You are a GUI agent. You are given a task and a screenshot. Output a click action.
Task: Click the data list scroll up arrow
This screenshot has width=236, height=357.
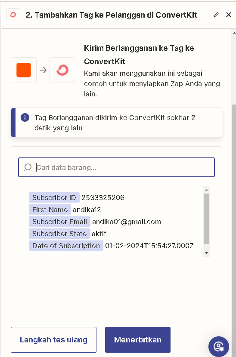click(206, 190)
